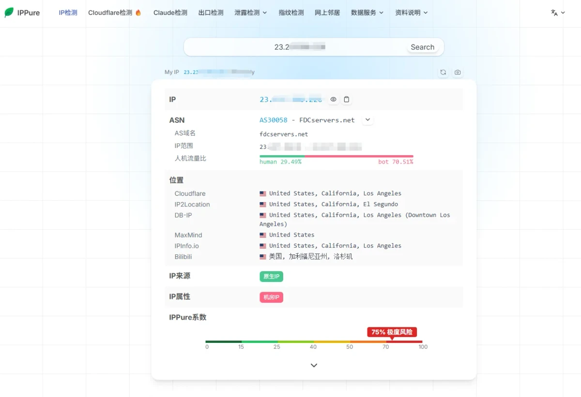Viewport: 581px width, 397px height.
Task: Open 出口检测 page
Action: (211, 13)
